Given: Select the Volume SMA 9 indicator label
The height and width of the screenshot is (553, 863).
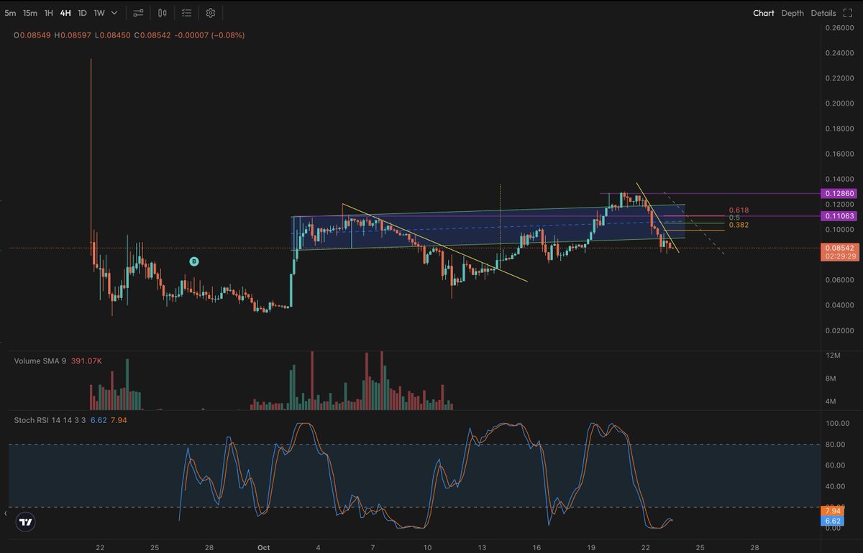Looking at the screenshot, I should pyautogui.click(x=40, y=361).
